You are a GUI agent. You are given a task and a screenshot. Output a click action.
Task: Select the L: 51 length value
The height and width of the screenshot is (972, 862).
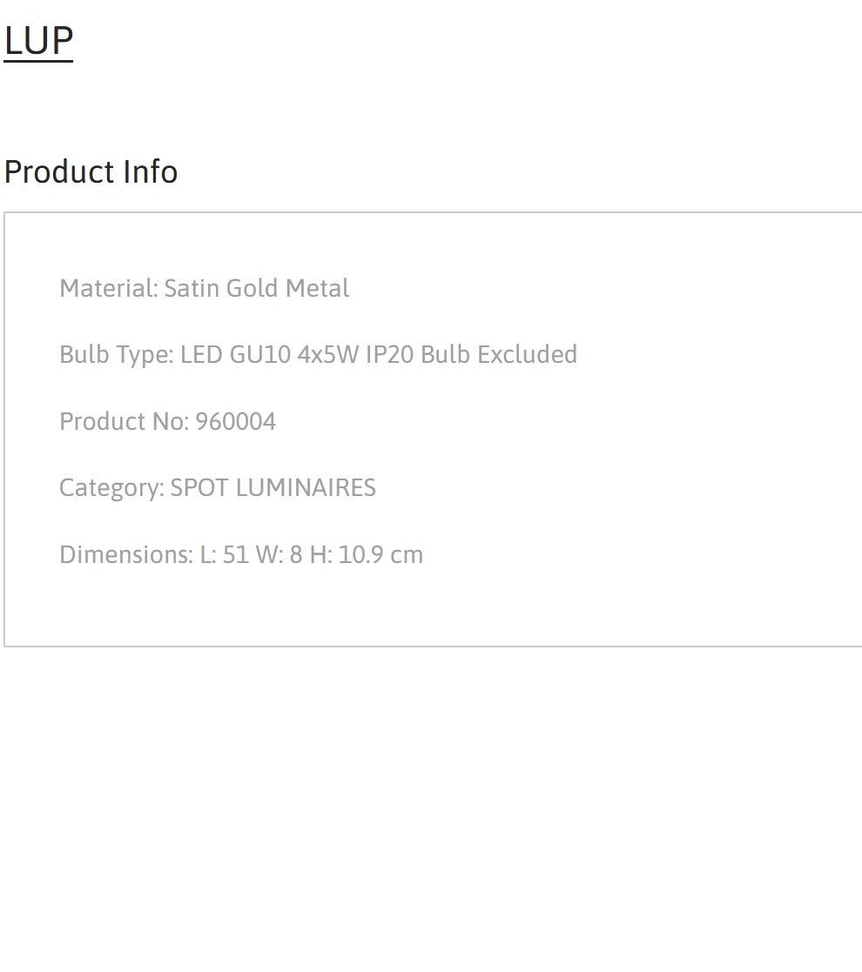coord(224,555)
